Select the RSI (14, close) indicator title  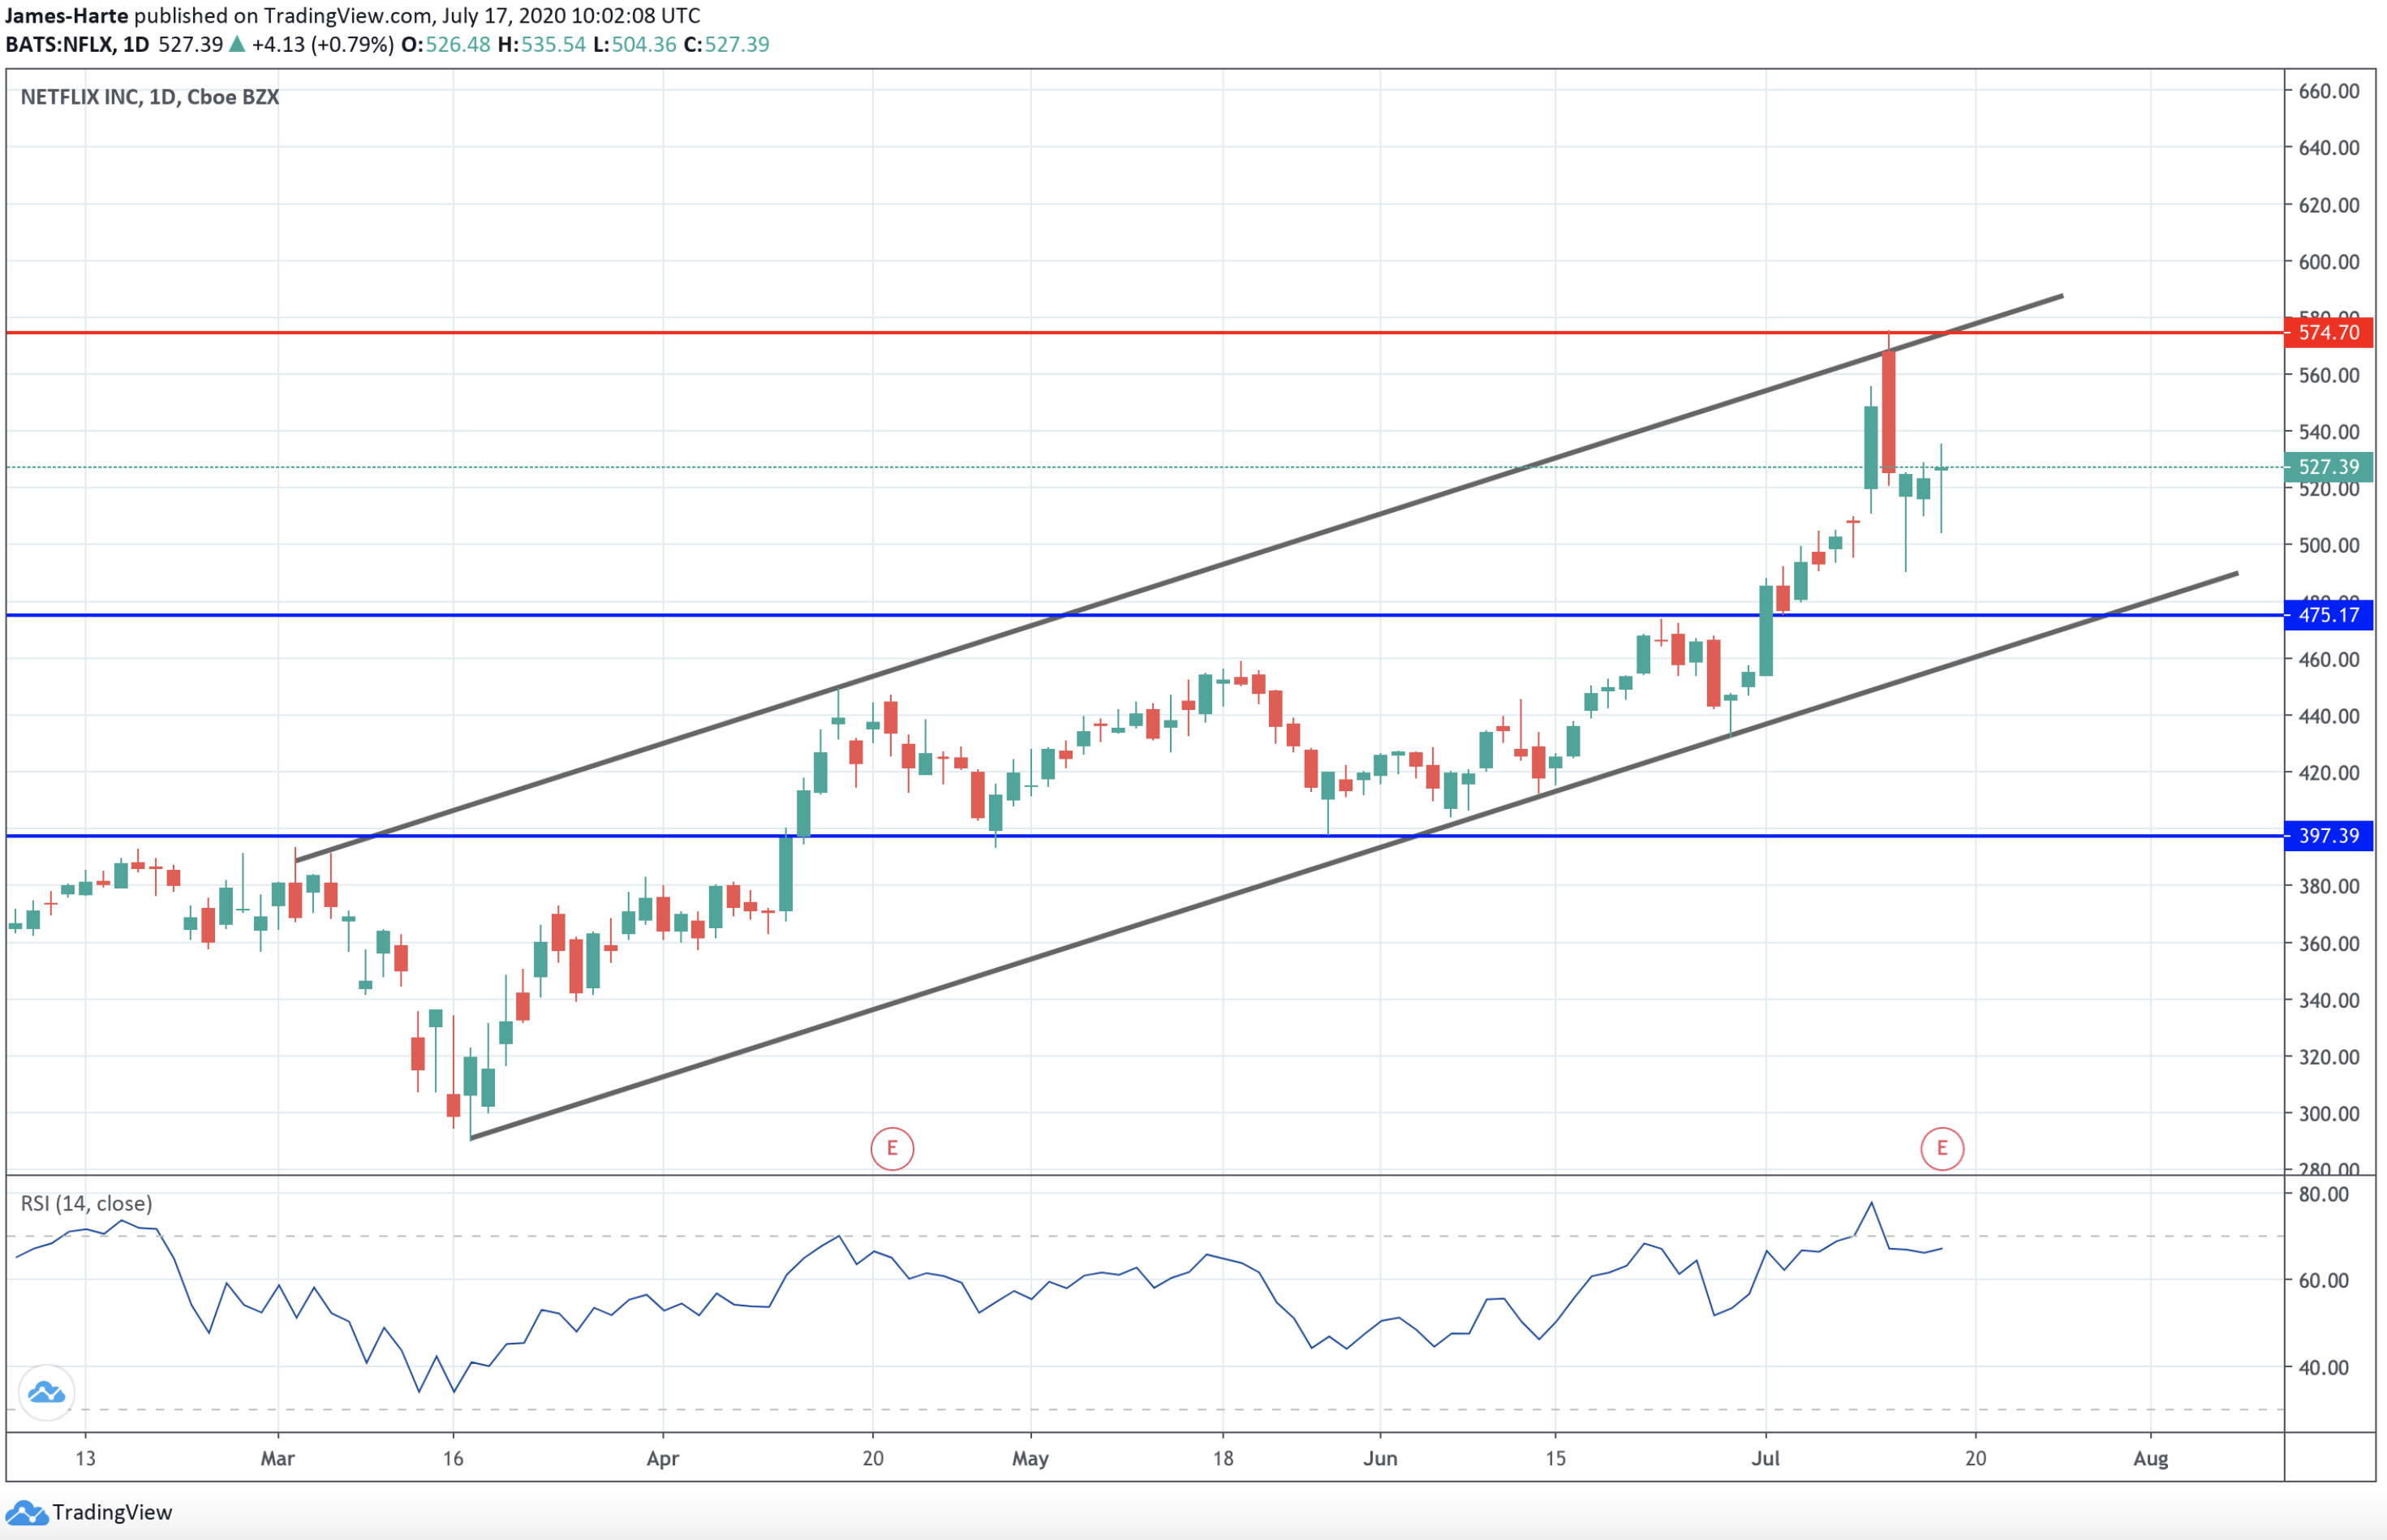(86, 1203)
